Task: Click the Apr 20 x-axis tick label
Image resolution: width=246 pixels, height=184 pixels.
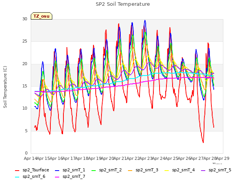Action: (x=107, y=158)
